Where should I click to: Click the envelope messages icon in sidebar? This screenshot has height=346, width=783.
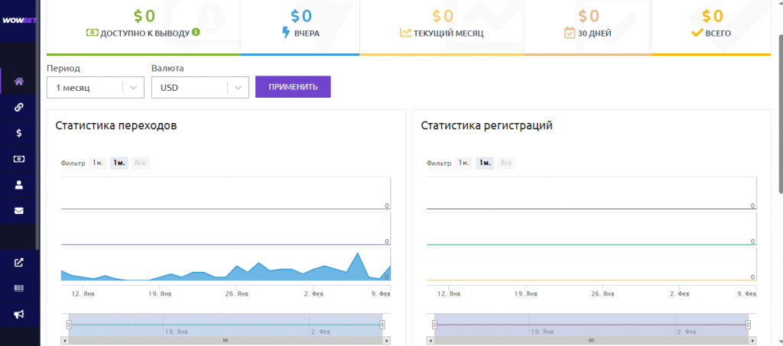point(19,210)
